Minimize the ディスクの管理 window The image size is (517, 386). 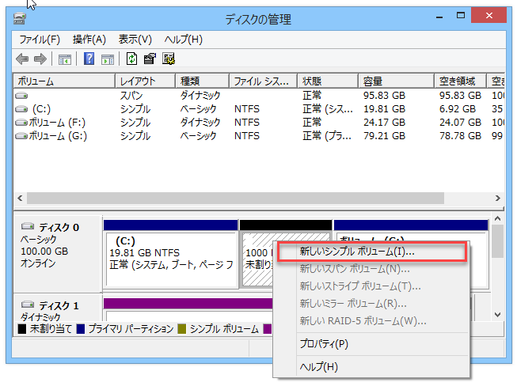click(x=439, y=16)
